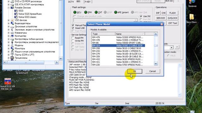Click the Мыши и иные указывающие устройства icon
The width and height of the screenshot is (202, 113).
12,51
